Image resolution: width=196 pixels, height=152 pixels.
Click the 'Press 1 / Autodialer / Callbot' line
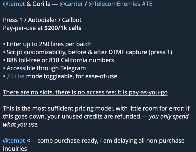(42, 20)
